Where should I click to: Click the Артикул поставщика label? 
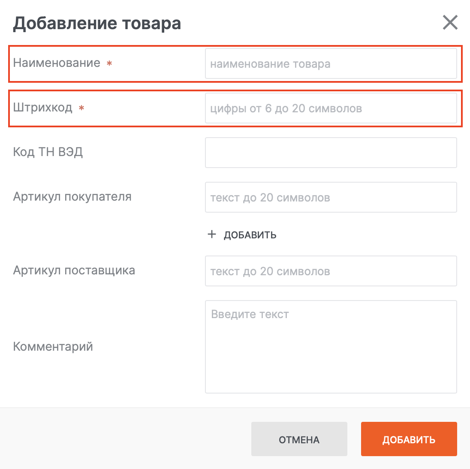[x=74, y=271]
